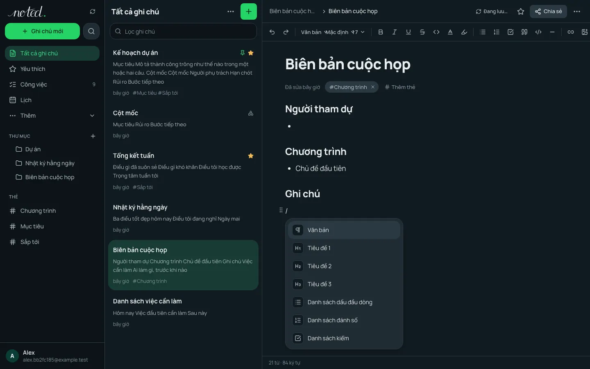Open the editor's more options menu
590x369 pixels.
click(x=577, y=11)
